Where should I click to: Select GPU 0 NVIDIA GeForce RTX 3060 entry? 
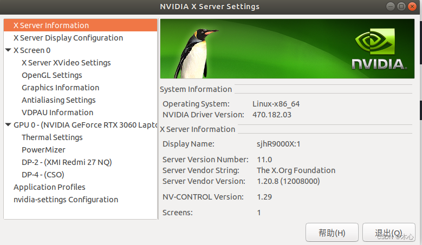(85, 125)
